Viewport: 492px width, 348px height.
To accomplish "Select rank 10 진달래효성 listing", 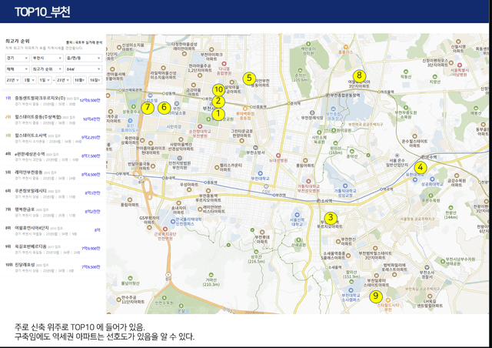I will click(x=53, y=267).
